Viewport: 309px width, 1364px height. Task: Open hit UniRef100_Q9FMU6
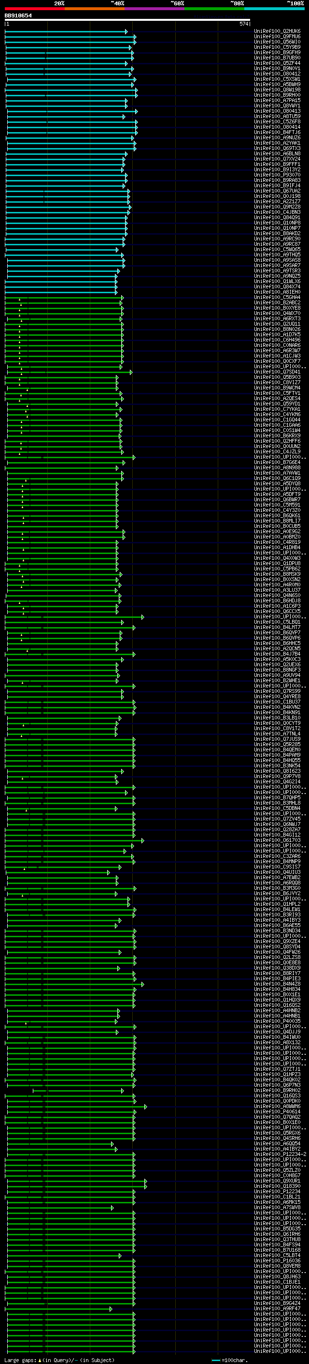point(277,37)
